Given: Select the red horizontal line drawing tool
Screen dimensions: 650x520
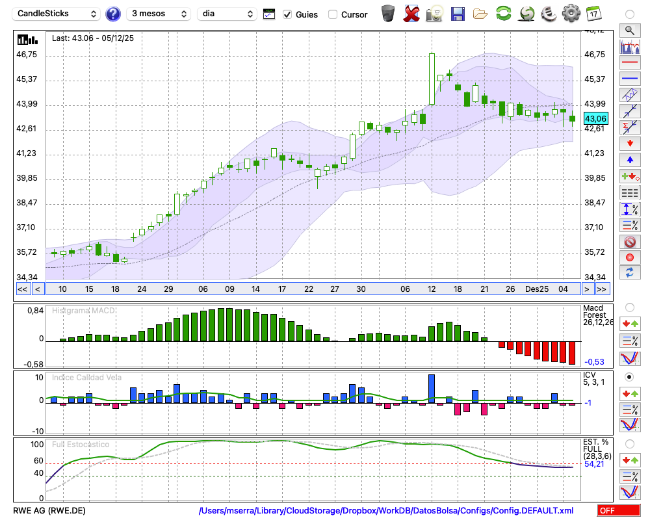Looking at the screenshot, I should (x=629, y=62).
